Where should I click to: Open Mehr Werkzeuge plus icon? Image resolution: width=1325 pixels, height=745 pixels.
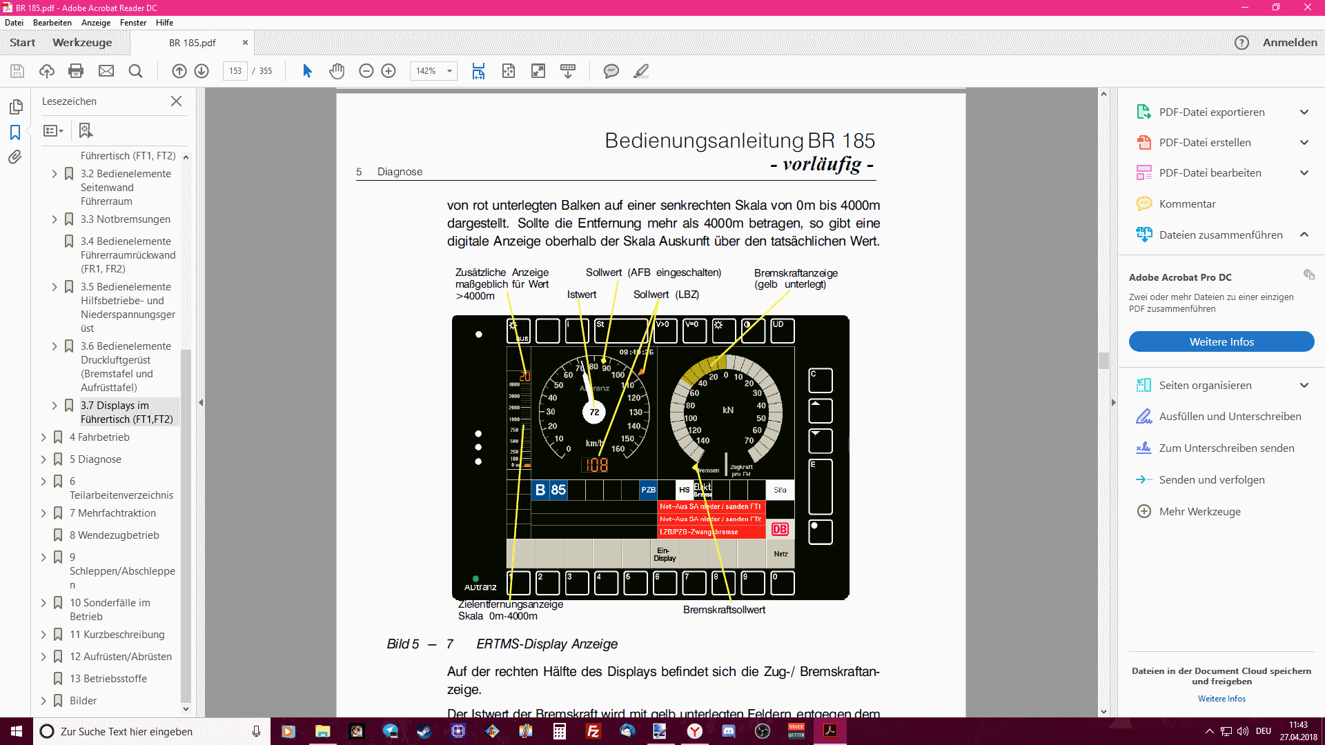click(1144, 511)
